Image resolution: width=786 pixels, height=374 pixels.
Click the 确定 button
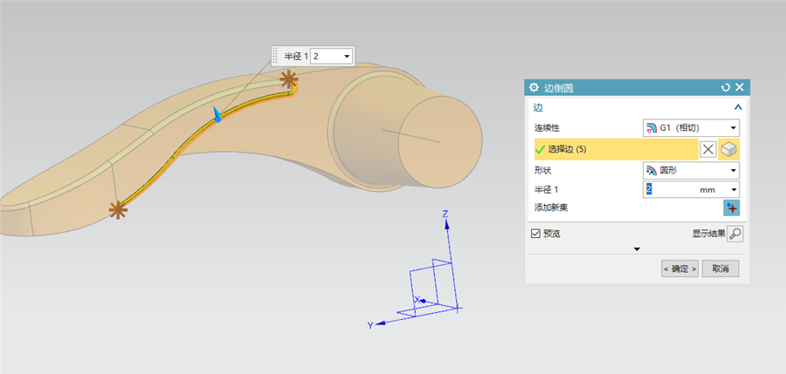pyautogui.click(x=679, y=269)
